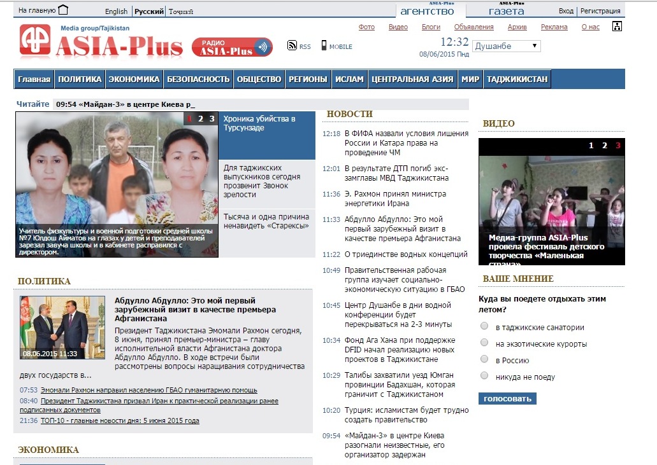Open the Регистрация link

(600, 11)
